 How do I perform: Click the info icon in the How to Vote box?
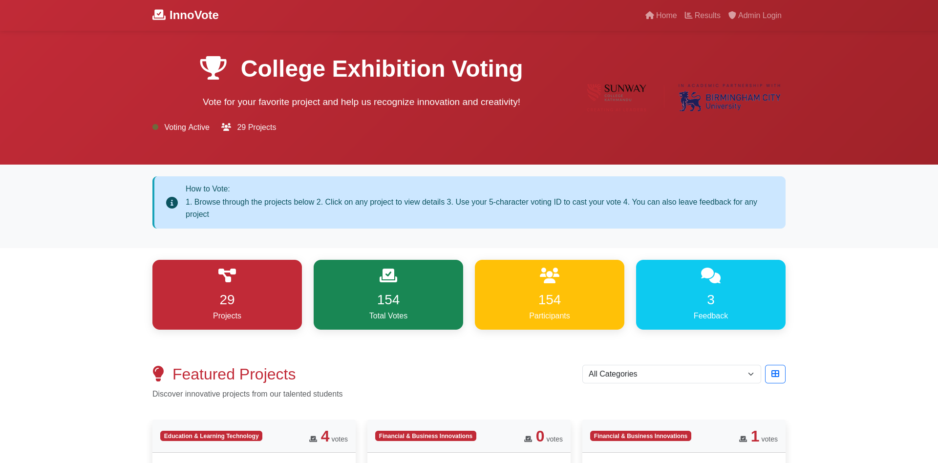pyautogui.click(x=171, y=202)
